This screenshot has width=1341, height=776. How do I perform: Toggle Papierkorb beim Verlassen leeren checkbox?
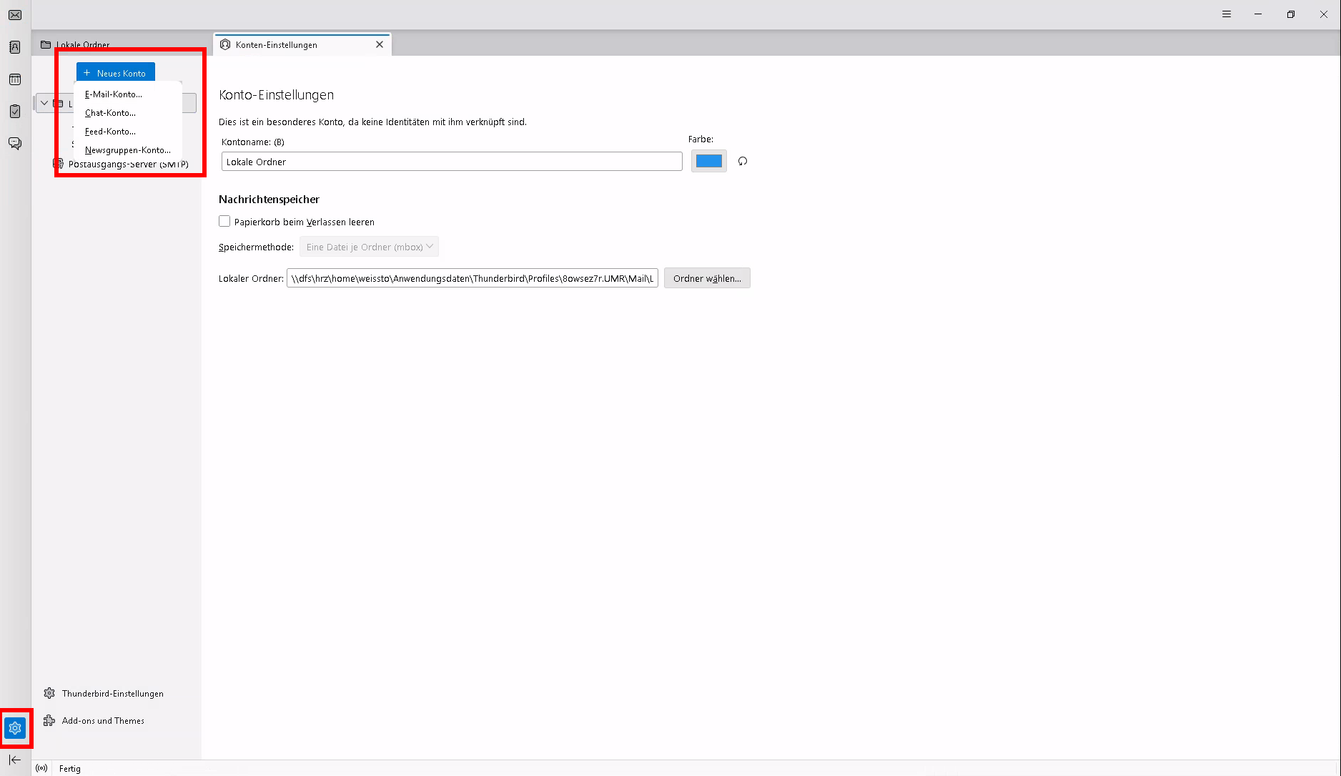pyautogui.click(x=224, y=222)
